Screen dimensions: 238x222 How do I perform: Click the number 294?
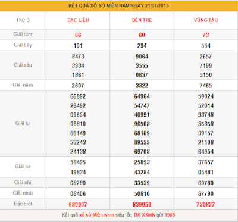click(142, 46)
